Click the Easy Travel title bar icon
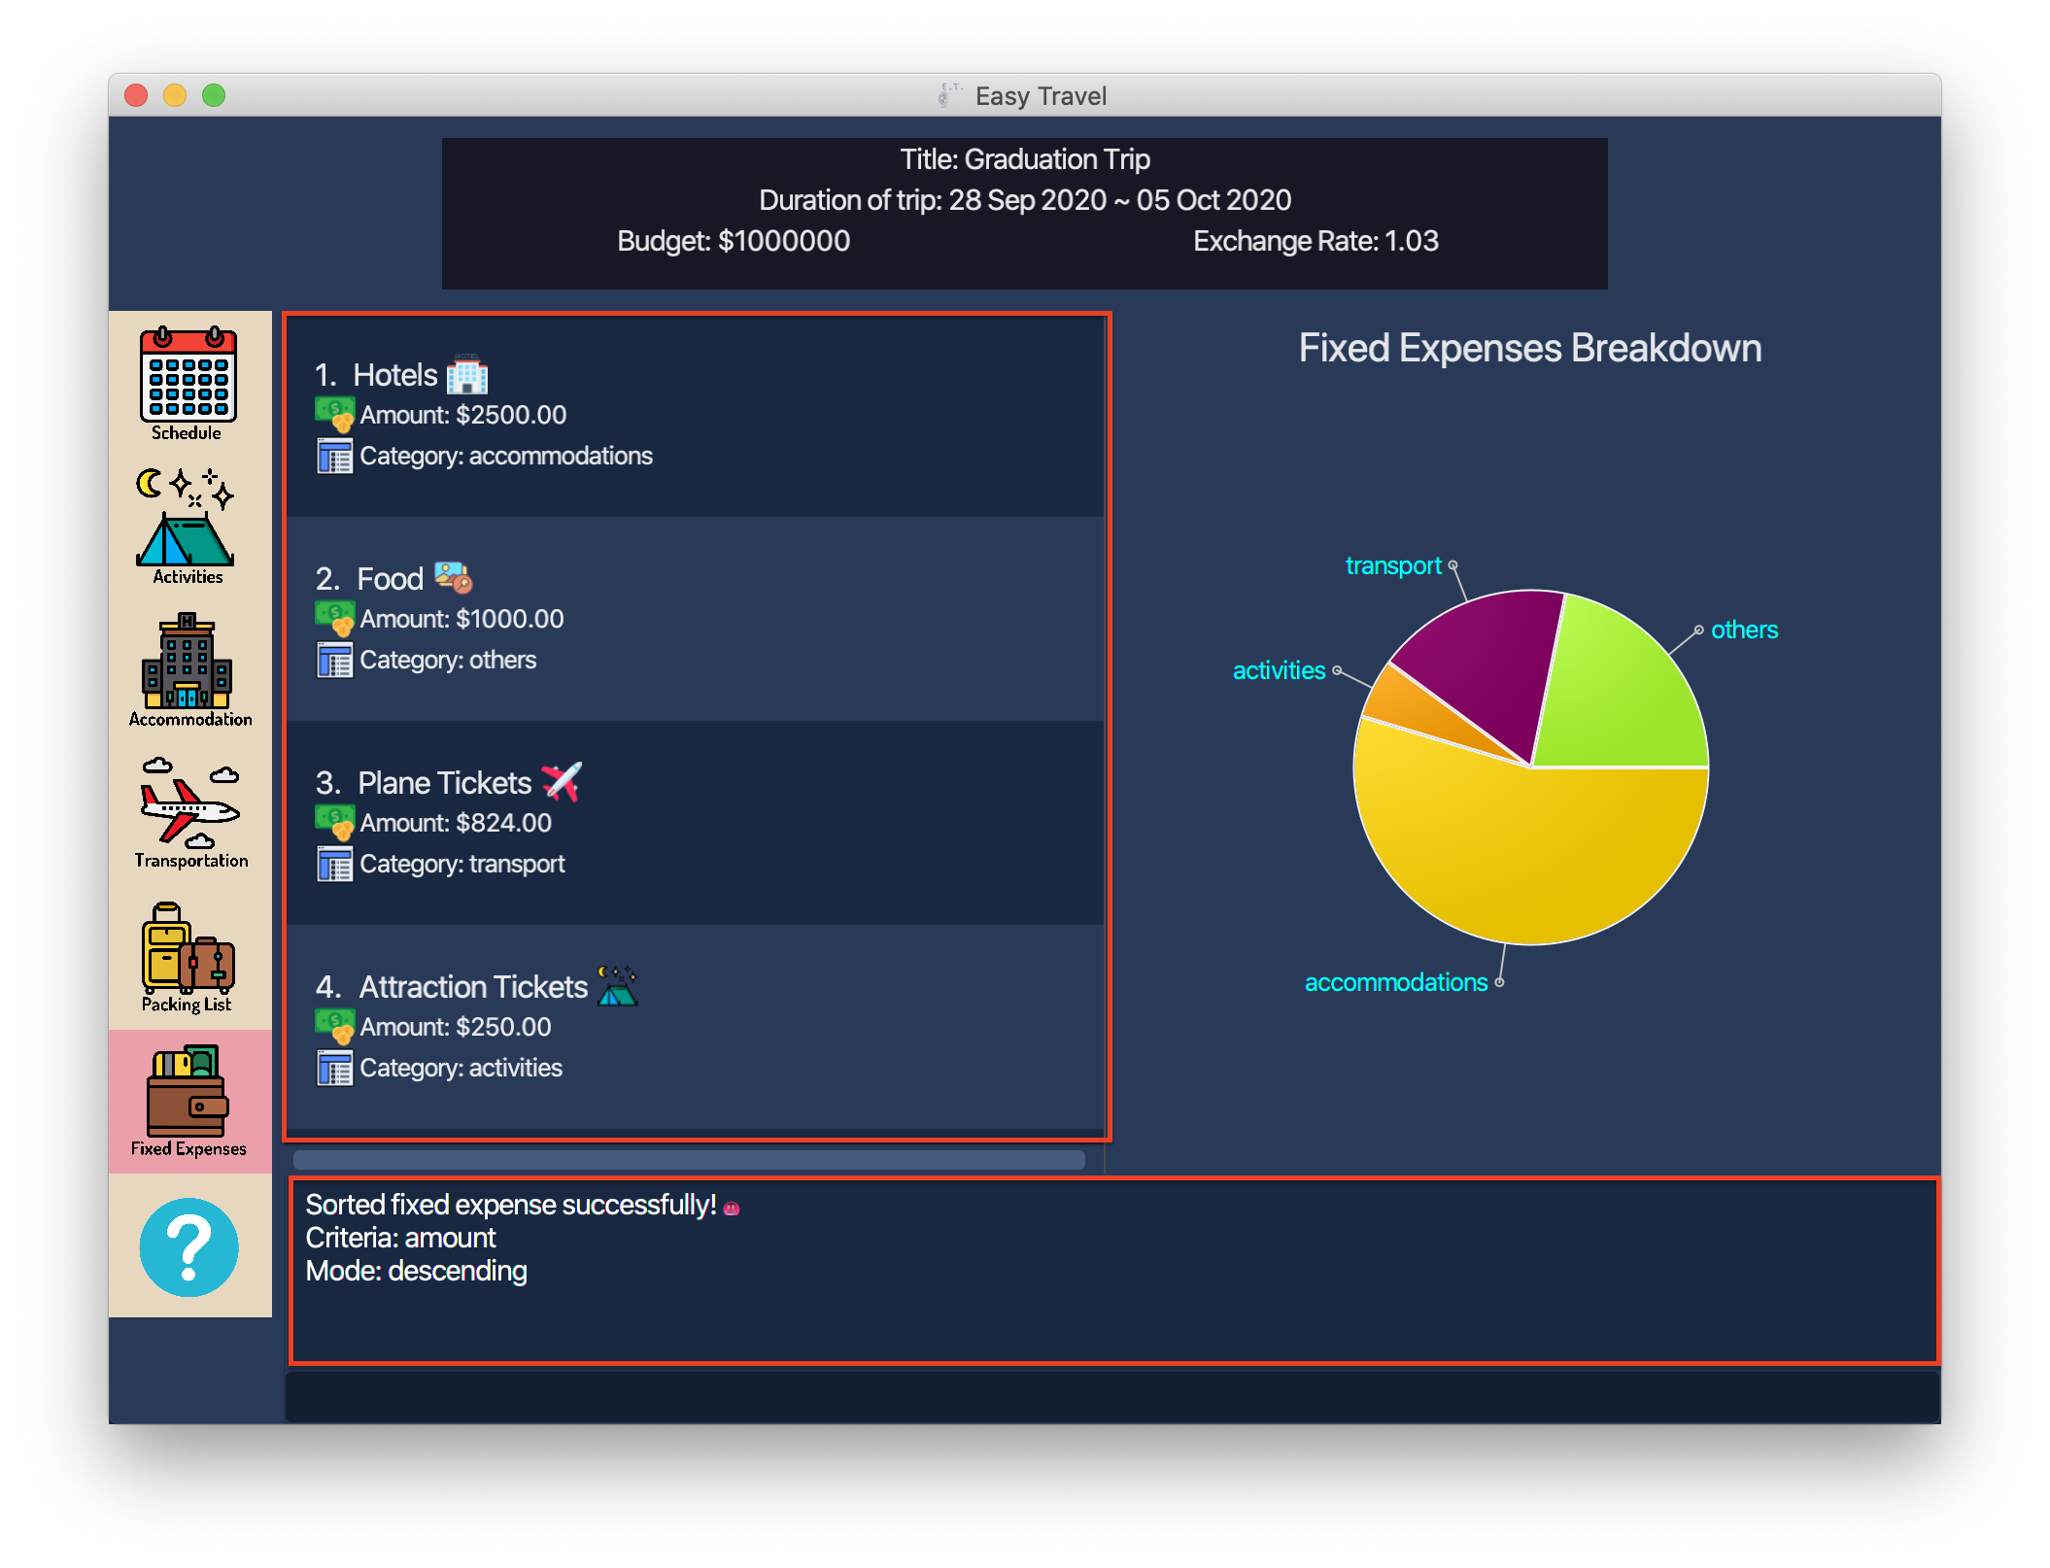The height and width of the screenshot is (1568, 2050). click(951, 94)
